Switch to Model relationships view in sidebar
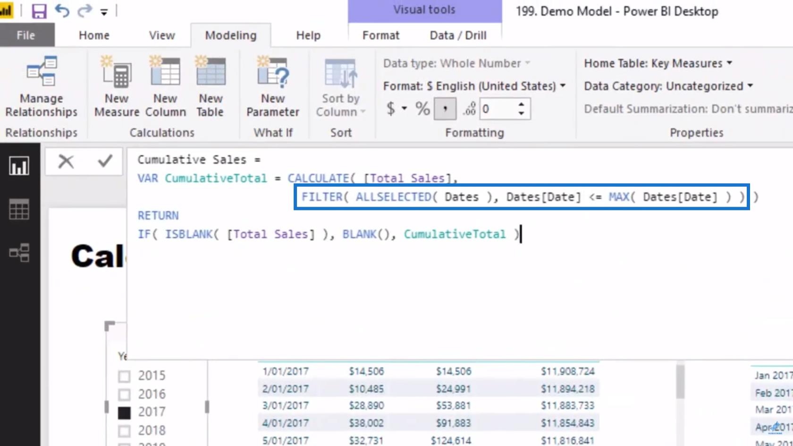This screenshot has height=446, width=793. [19, 252]
